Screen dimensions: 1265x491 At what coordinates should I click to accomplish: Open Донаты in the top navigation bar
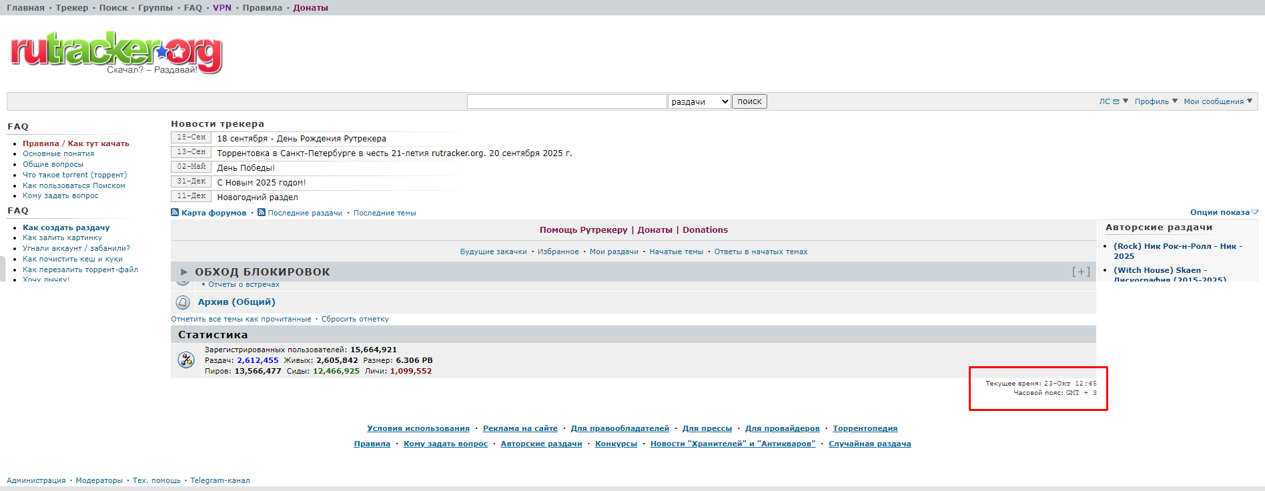pyautogui.click(x=311, y=8)
